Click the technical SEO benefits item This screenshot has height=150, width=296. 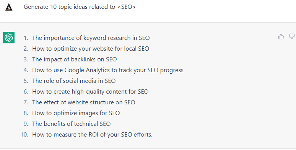pyautogui.click(x=72, y=124)
